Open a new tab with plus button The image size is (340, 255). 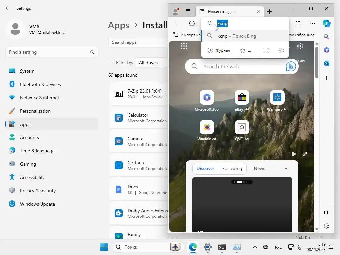coord(269,12)
